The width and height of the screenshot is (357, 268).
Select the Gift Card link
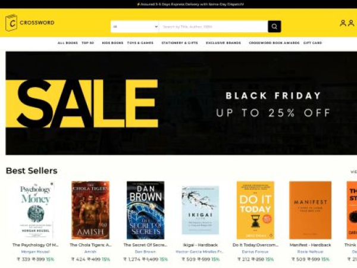[x=312, y=43]
